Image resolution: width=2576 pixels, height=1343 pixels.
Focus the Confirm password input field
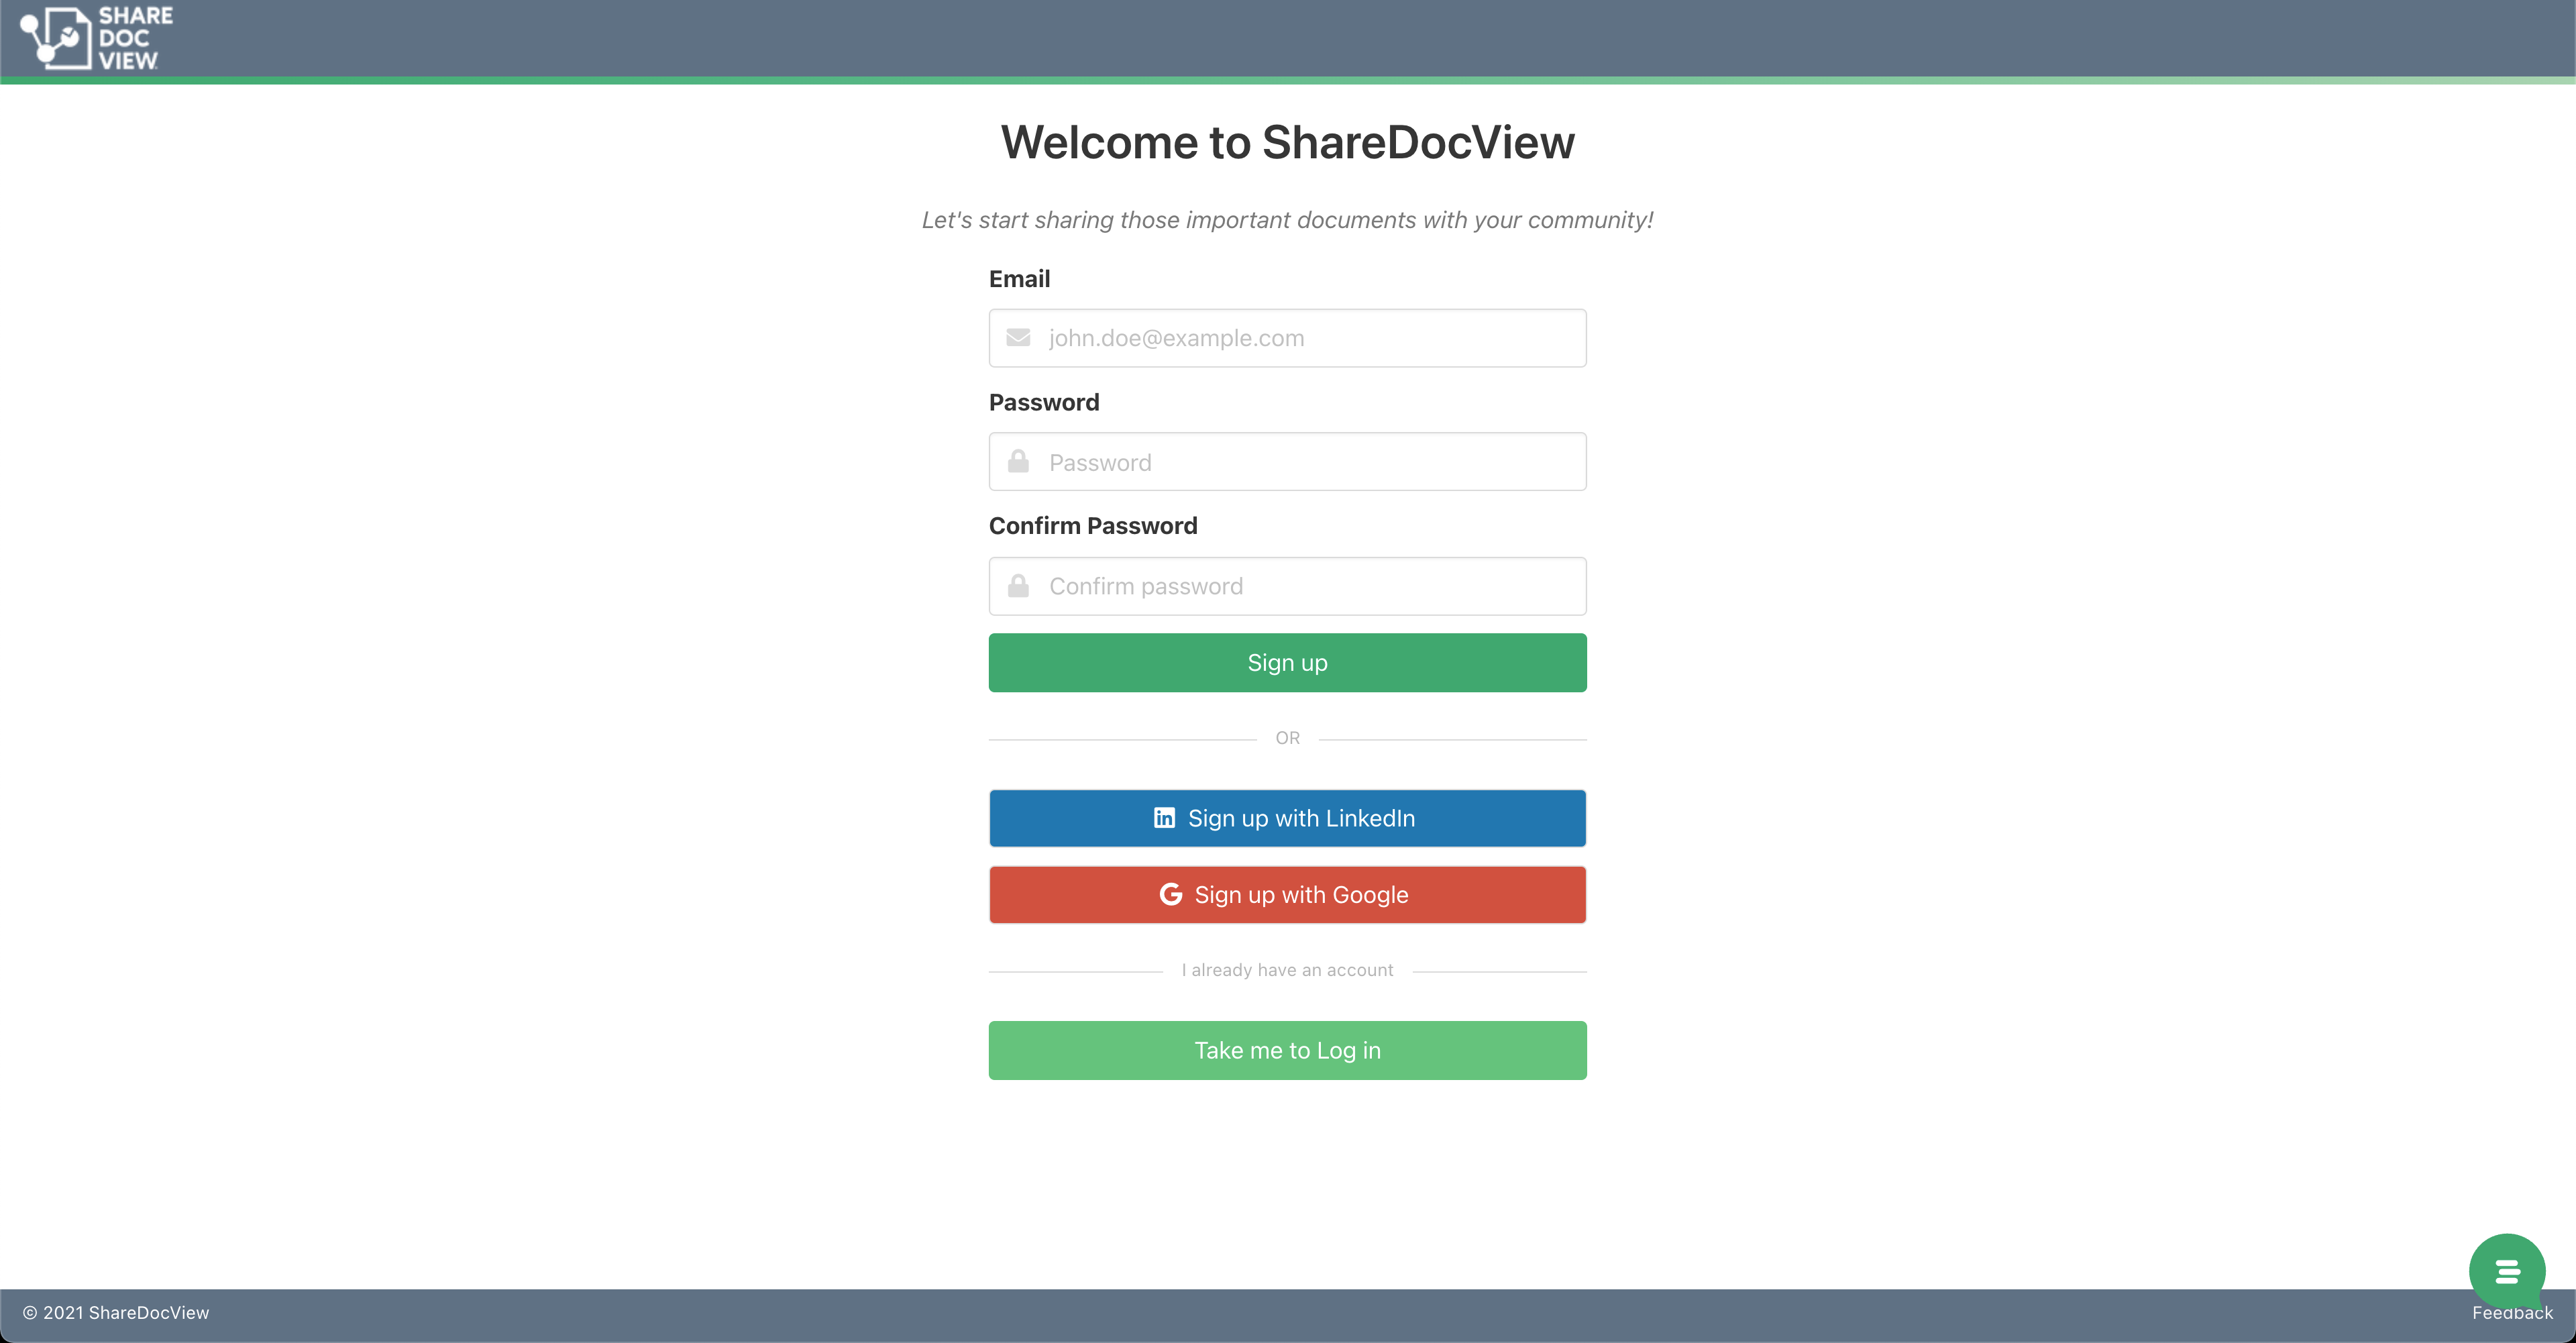click(x=1287, y=586)
